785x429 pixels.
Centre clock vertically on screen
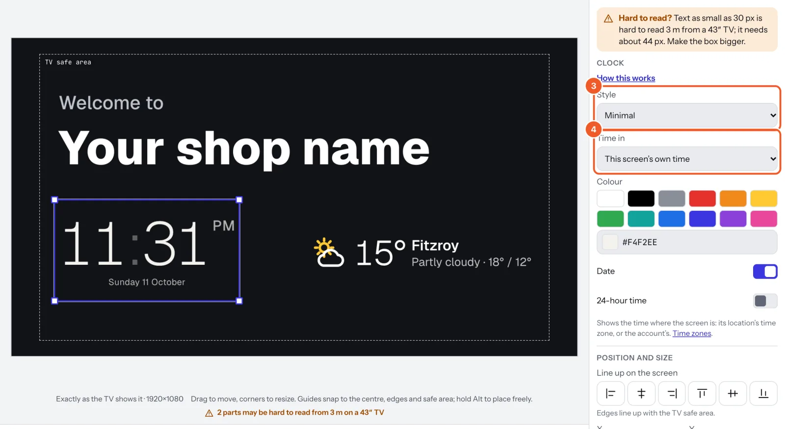coord(733,393)
